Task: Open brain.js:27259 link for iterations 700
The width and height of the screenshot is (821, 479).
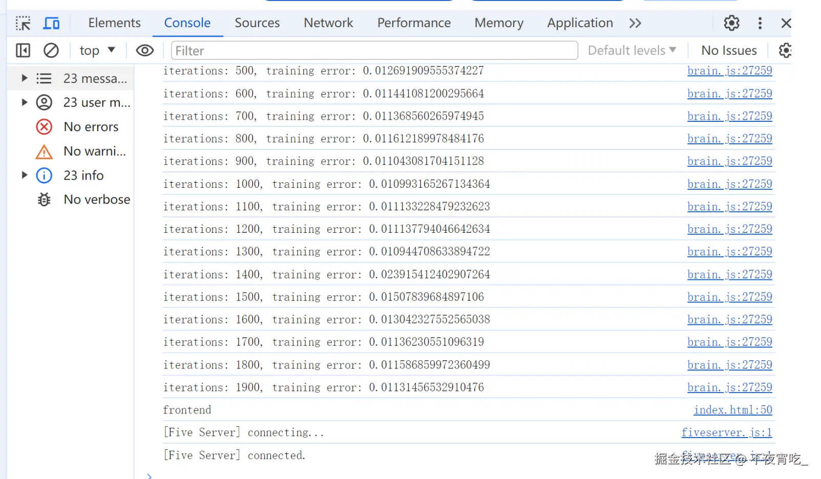Action: (730, 116)
